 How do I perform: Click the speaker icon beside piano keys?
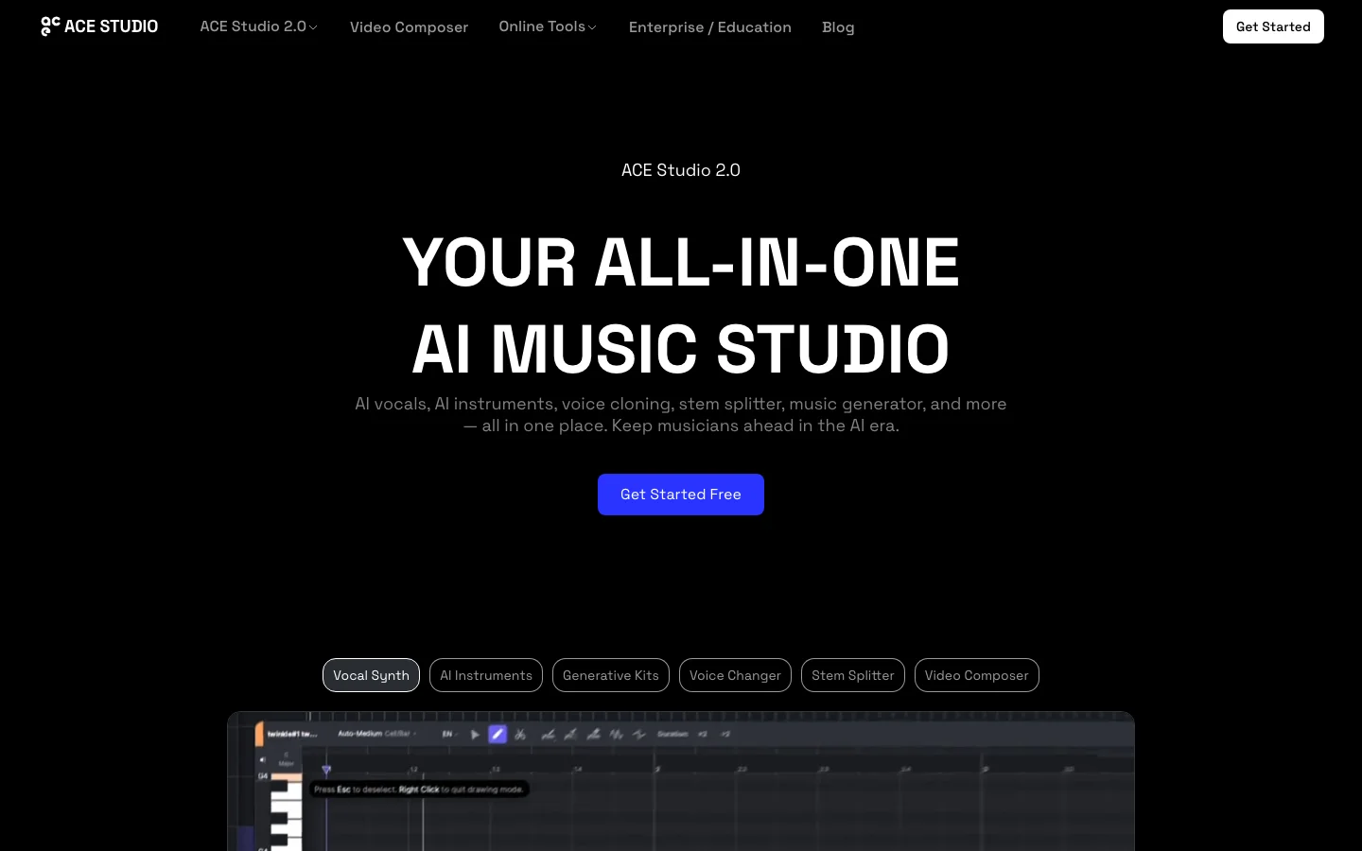tap(263, 759)
